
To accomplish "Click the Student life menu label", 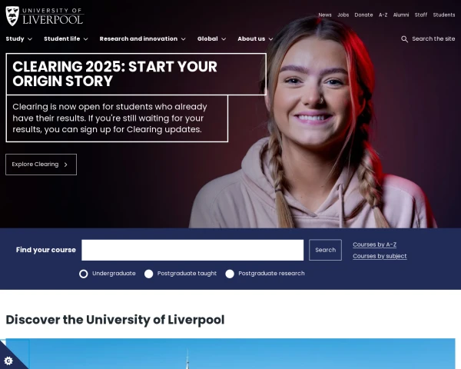I will tap(62, 39).
